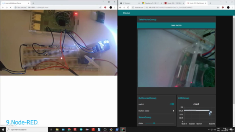The image size is (235, 132).
Task: Open the Arduino IDE taskbar icon
Action: click(81, 129)
